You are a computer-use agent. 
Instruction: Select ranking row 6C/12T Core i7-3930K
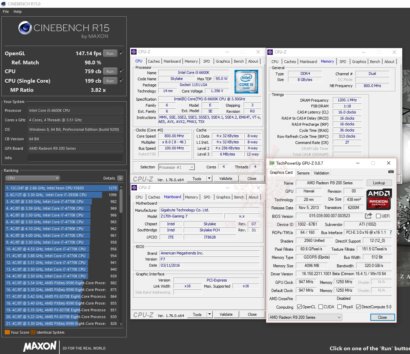(61, 195)
